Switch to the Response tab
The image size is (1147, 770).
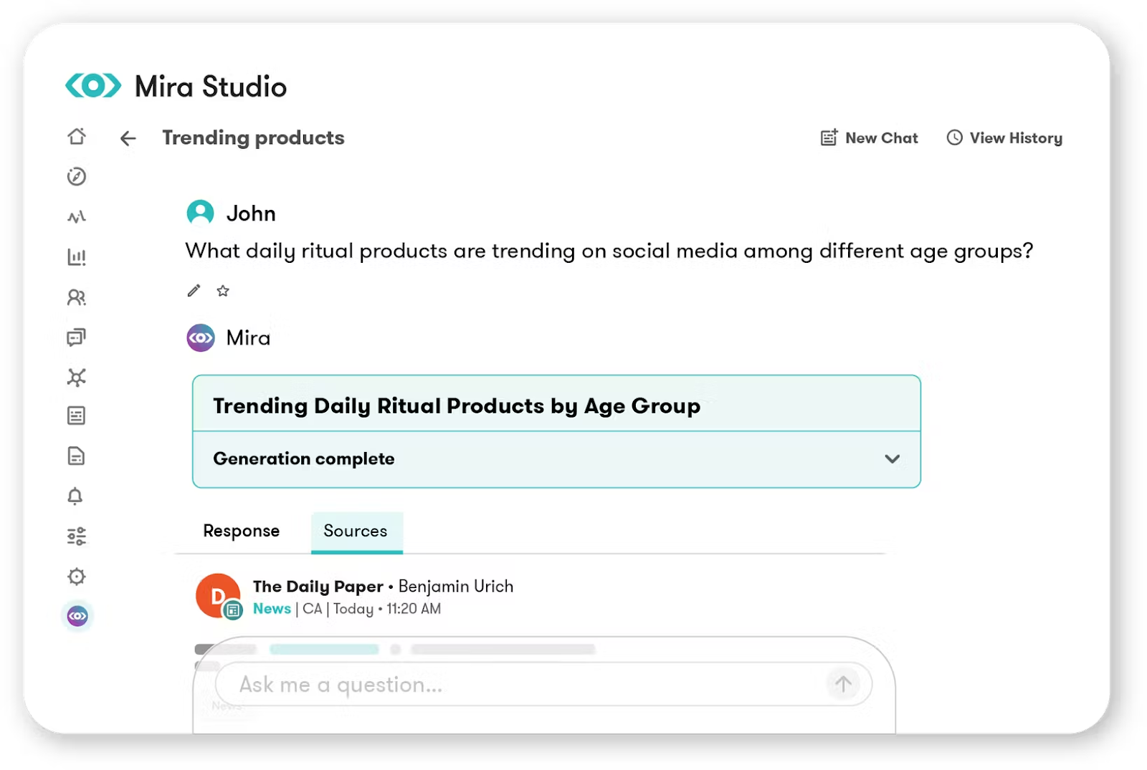click(x=241, y=531)
